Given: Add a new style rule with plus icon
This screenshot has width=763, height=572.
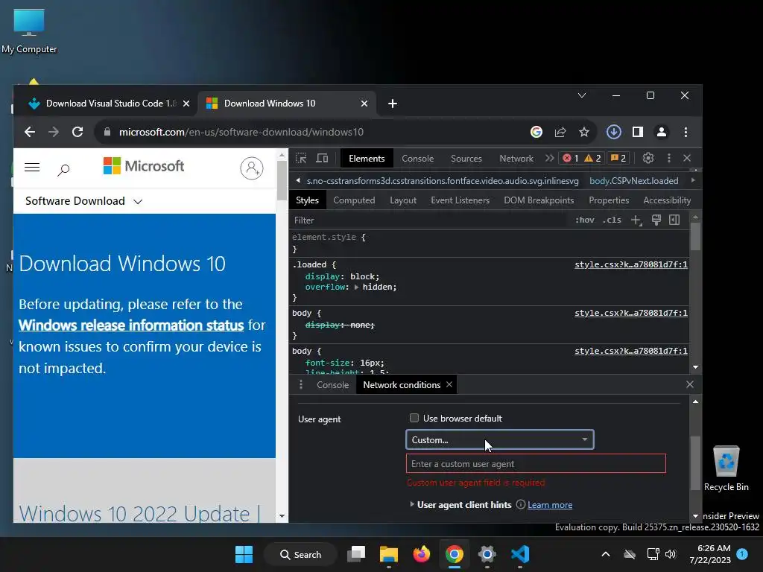Looking at the screenshot, I should 636,220.
